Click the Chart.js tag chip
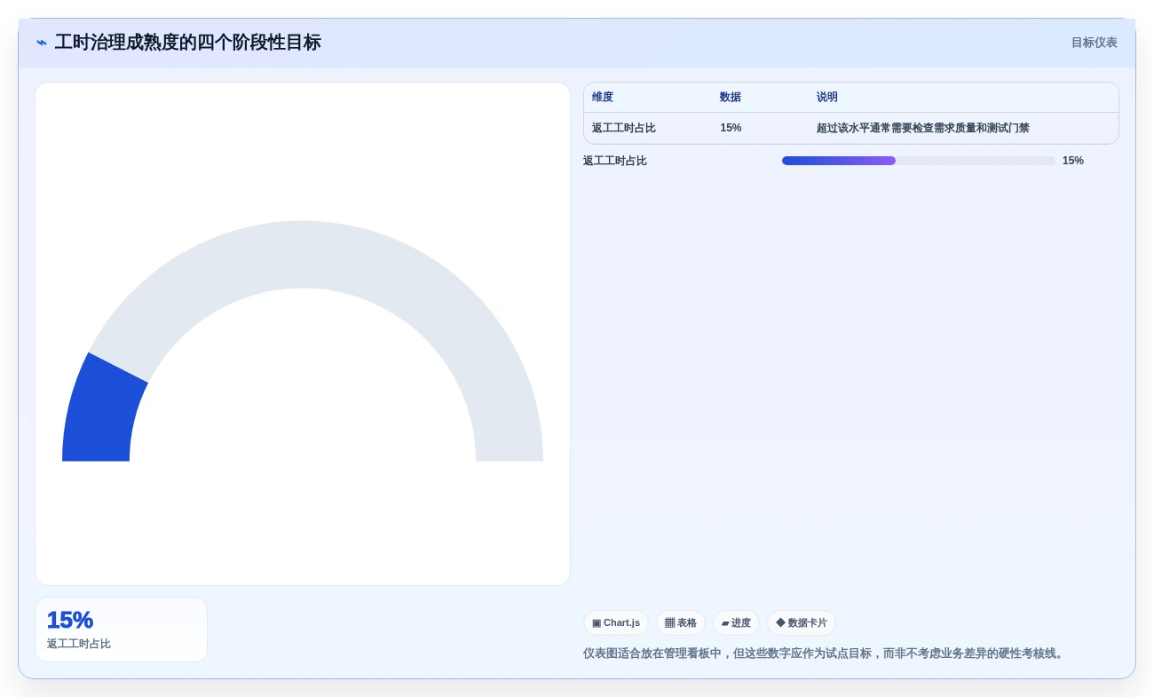The height and width of the screenshot is (697, 1154). pos(616,622)
